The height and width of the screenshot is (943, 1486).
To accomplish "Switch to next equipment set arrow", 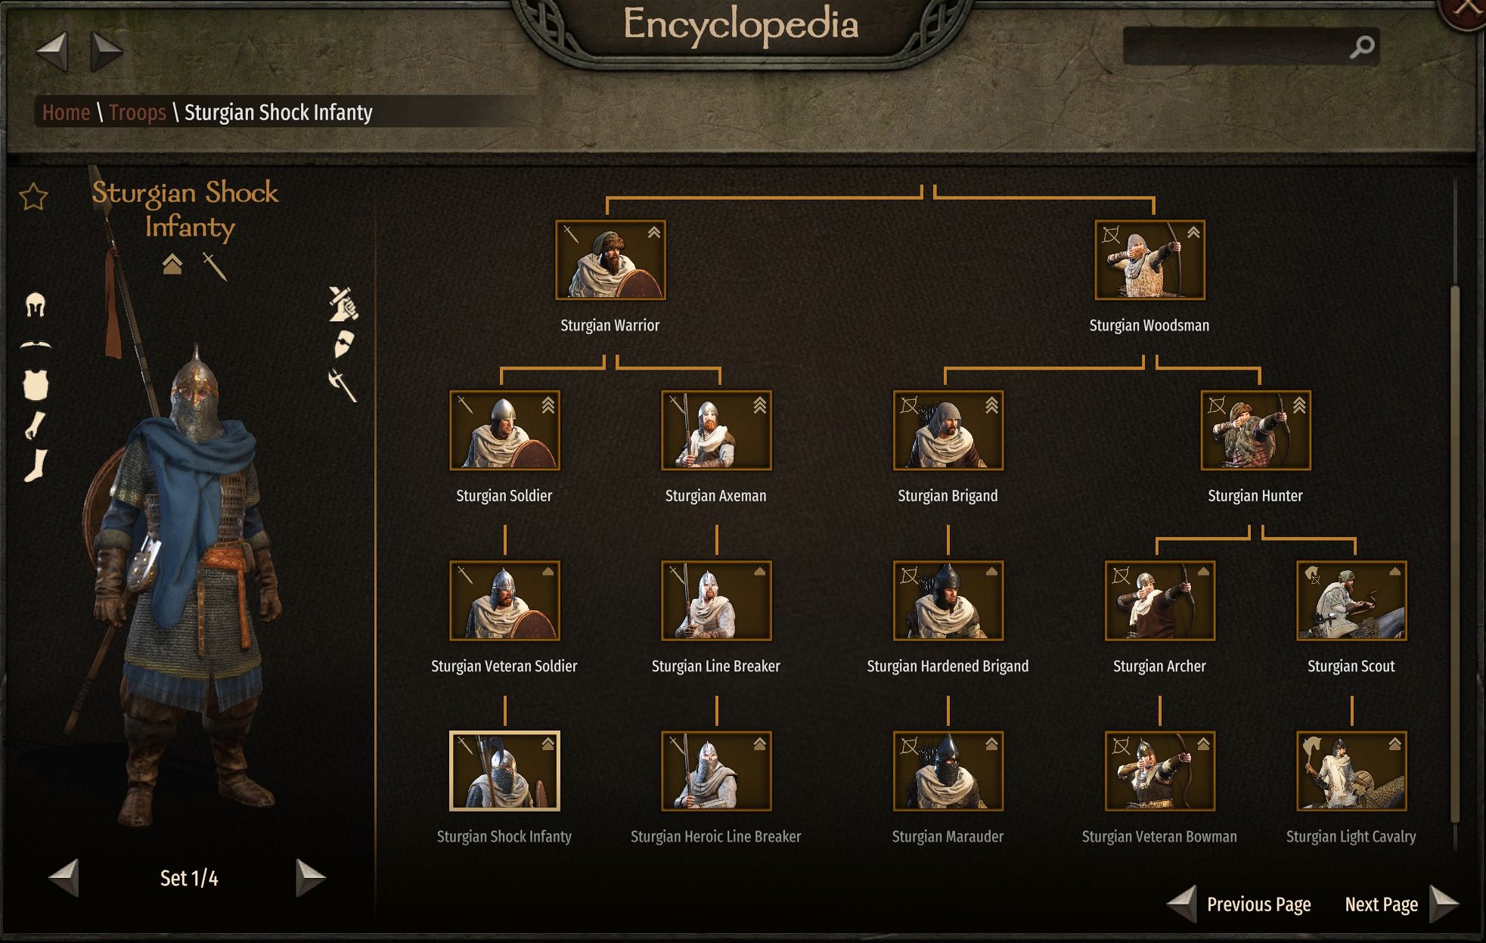I will pyautogui.click(x=309, y=877).
